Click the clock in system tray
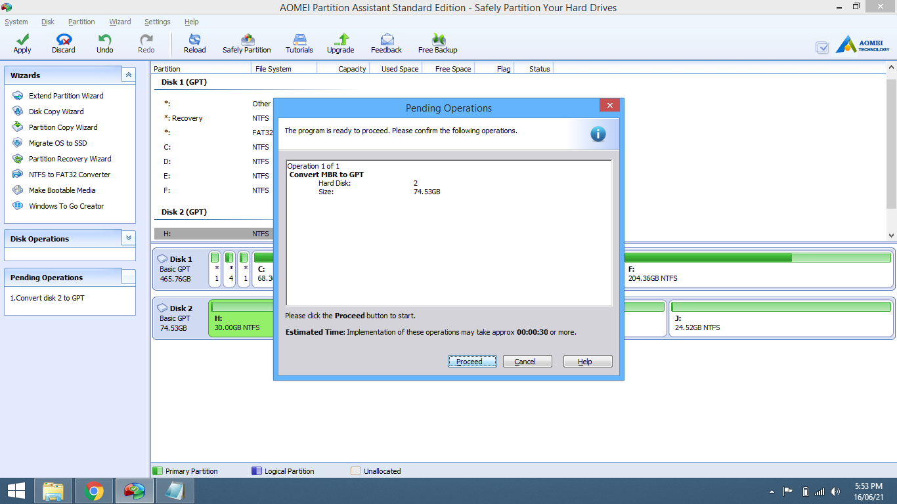897x504 pixels. [x=868, y=492]
